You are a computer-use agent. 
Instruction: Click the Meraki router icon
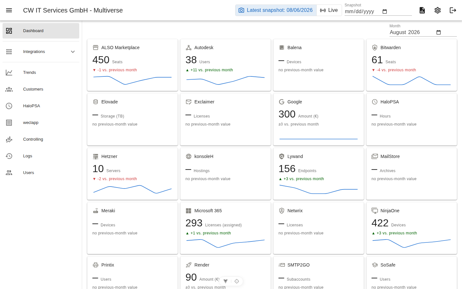pos(96,211)
